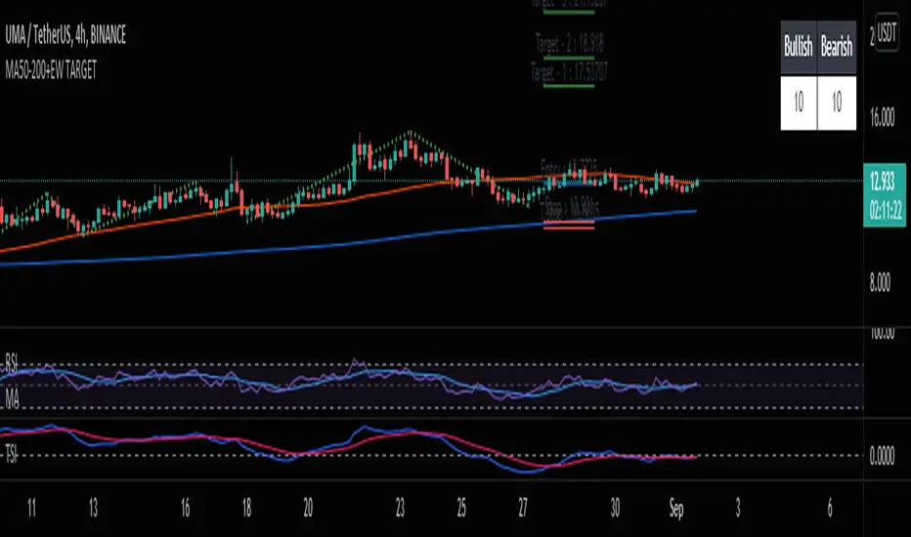Click the date label 27 on time axis
911x537 pixels.
pyautogui.click(x=523, y=509)
